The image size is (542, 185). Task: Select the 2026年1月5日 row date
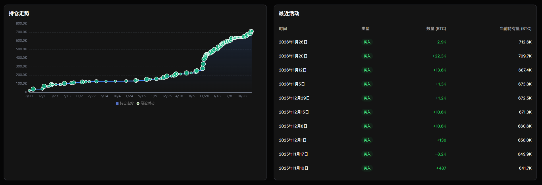pos(292,84)
